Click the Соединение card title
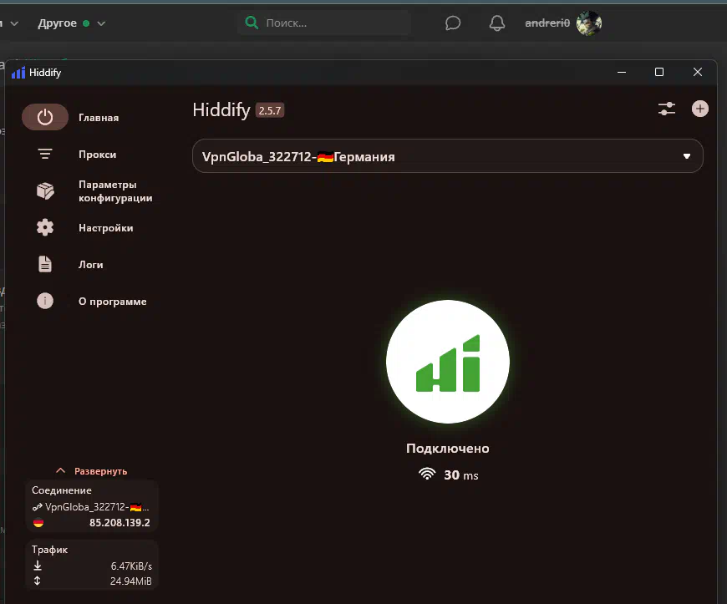The image size is (727, 604). [62, 490]
